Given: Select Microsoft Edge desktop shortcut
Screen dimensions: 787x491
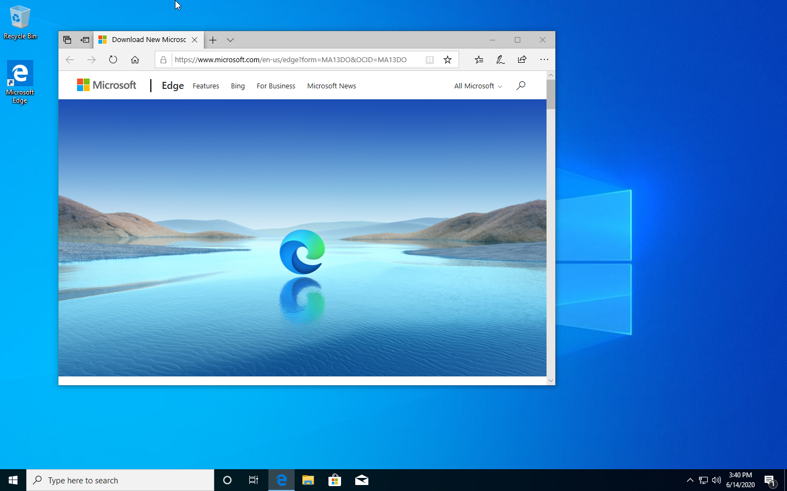Looking at the screenshot, I should pyautogui.click(x=20, y=82).
